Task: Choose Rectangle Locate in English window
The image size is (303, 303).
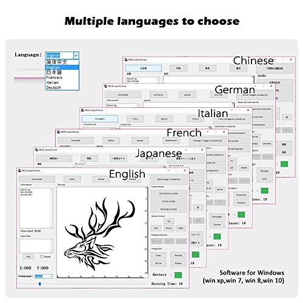Action: pyautogui.click(x=168, y=209)
